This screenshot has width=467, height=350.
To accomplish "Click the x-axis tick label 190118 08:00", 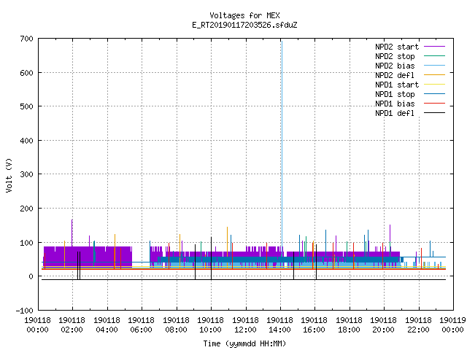I will click(177, 325).
